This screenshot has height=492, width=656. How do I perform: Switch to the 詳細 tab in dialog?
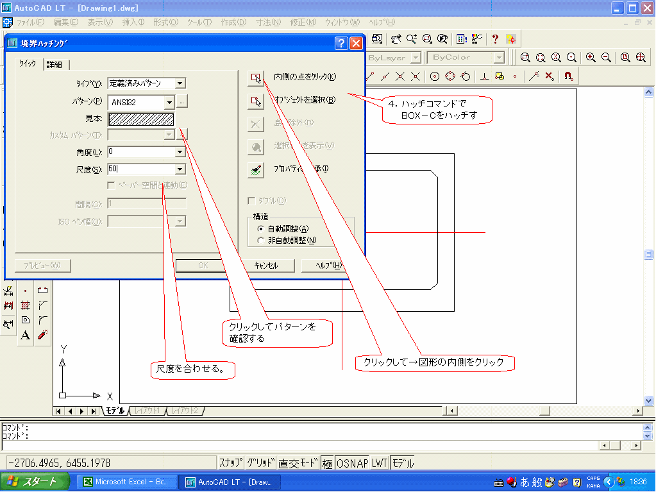[x=55, y=64]
